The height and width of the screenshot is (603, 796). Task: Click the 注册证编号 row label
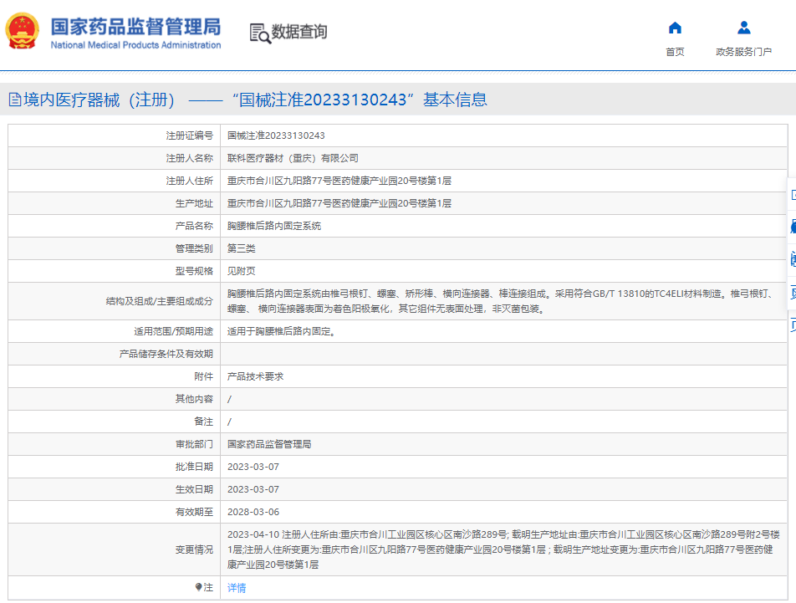pos(189,135)
